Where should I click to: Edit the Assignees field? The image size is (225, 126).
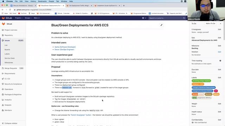pyautogui.click(x=219, y=29)
